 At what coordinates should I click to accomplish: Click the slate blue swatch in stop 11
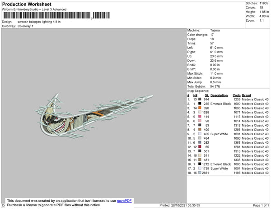coord(200,142)
